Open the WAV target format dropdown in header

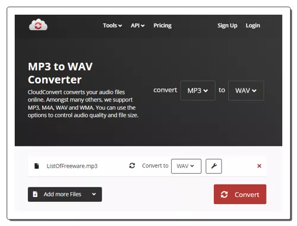tap(246, 91)
